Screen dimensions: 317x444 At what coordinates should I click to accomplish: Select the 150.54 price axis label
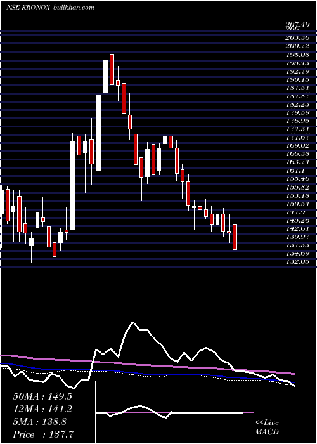click(297, 204)
